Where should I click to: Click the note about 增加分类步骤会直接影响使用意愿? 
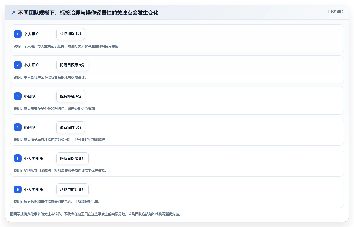click(67, 46)
